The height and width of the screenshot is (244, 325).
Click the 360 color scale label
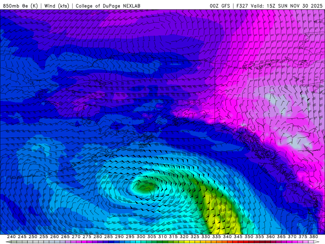[271, 237]
